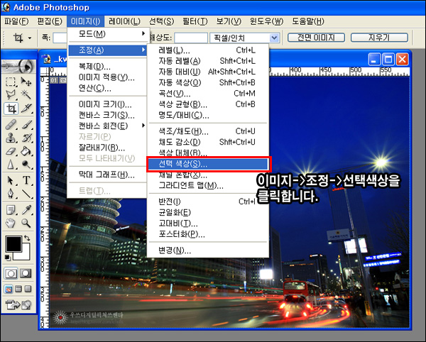The width and height of the screenshot is (426, 342).
Task: Open Adobe Online feather image at toolbox top
Action: click(x=18, y=67)
